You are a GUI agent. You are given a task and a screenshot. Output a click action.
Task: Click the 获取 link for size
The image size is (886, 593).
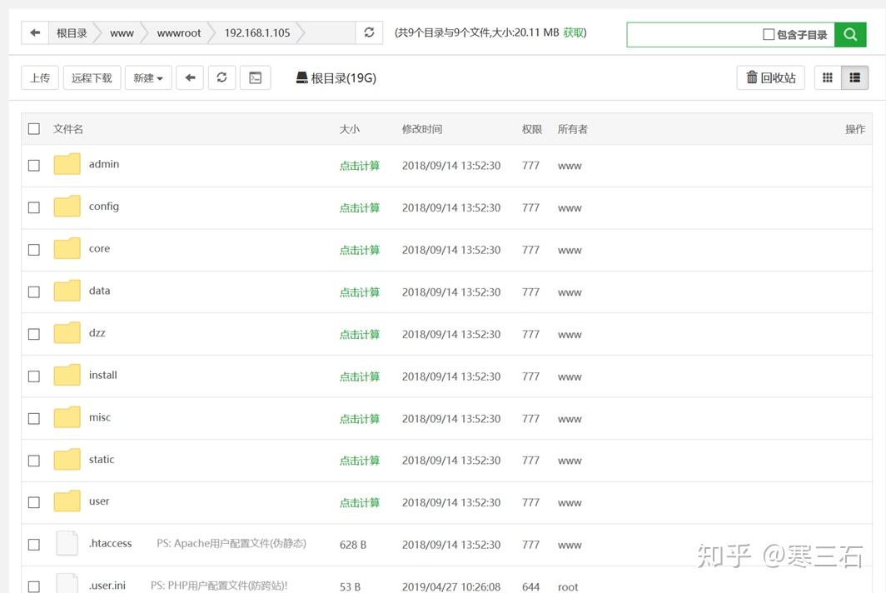[574, 32]
